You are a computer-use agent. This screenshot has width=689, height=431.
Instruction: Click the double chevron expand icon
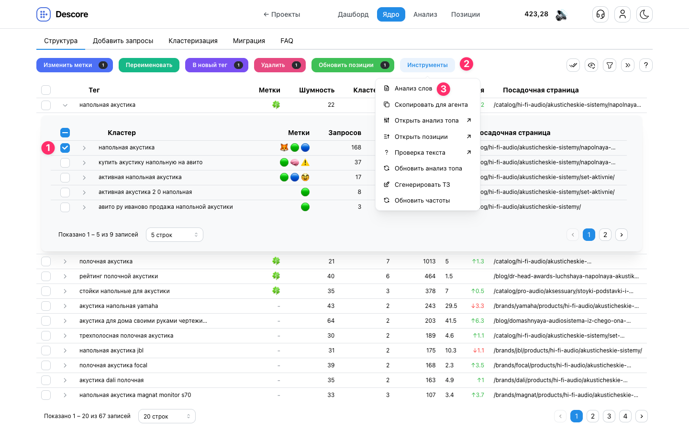point(628,65)
